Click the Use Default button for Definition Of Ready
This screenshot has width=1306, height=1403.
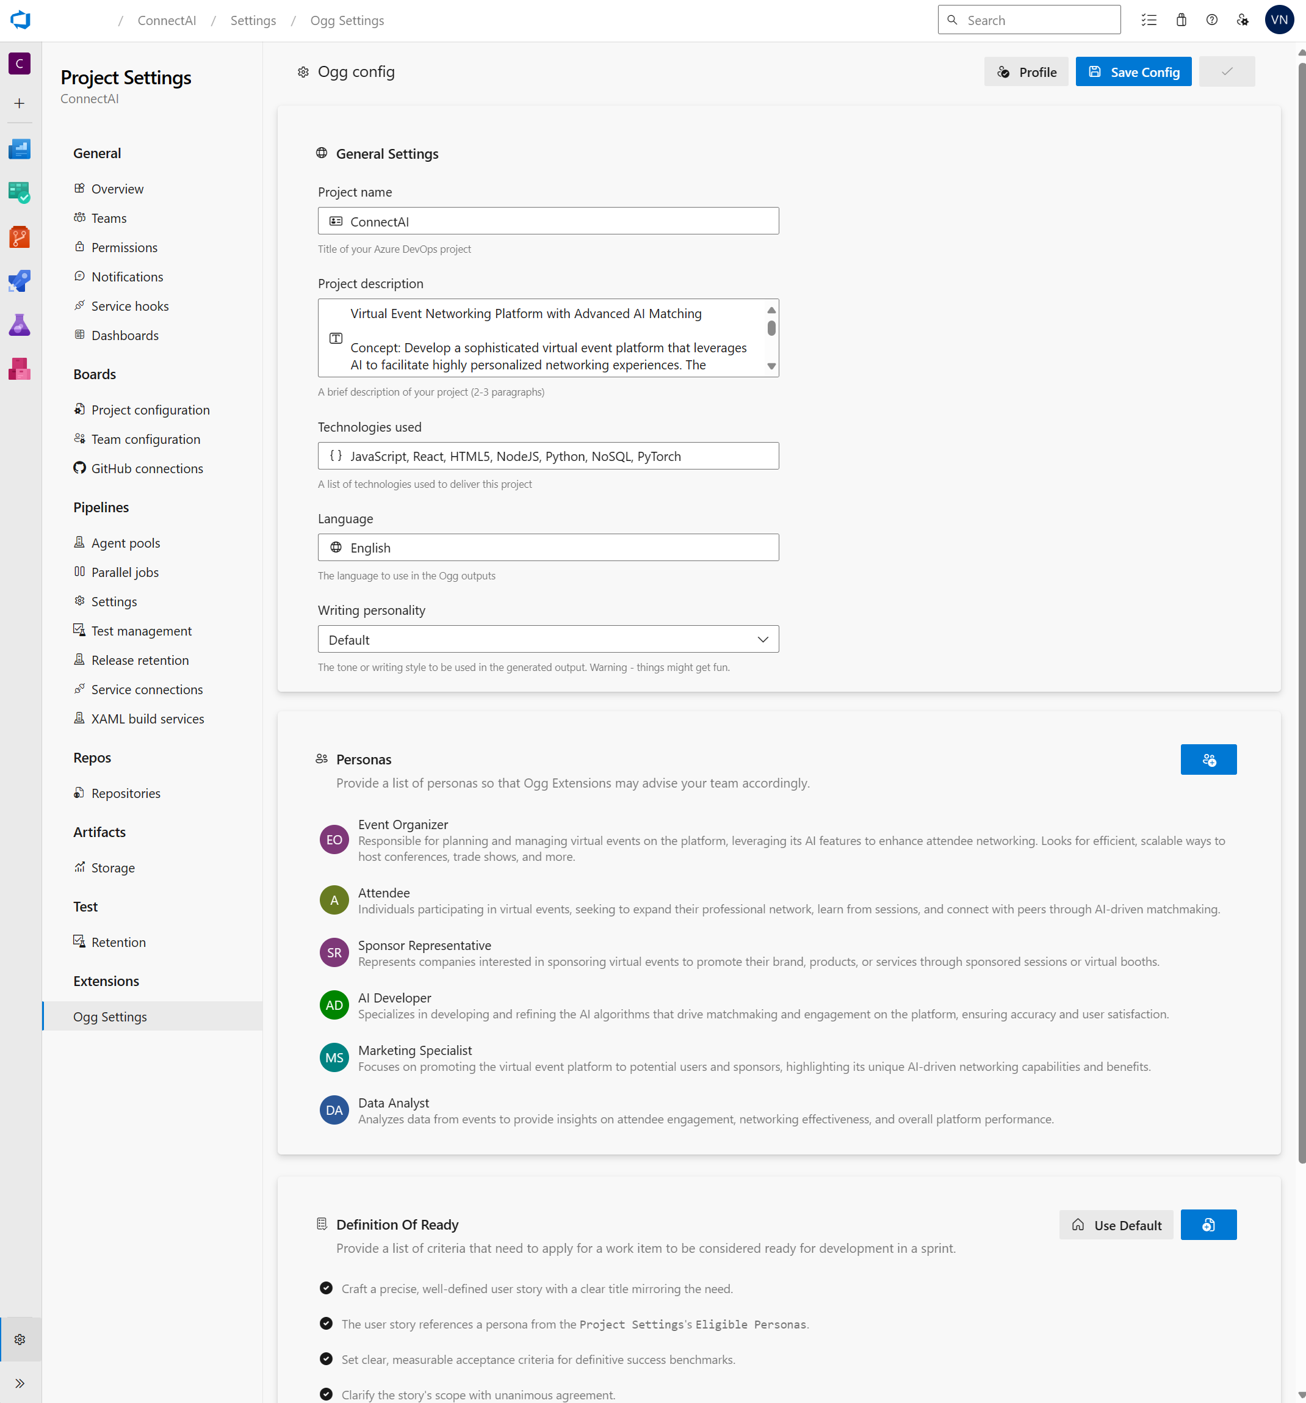tap(1113, 1224)
